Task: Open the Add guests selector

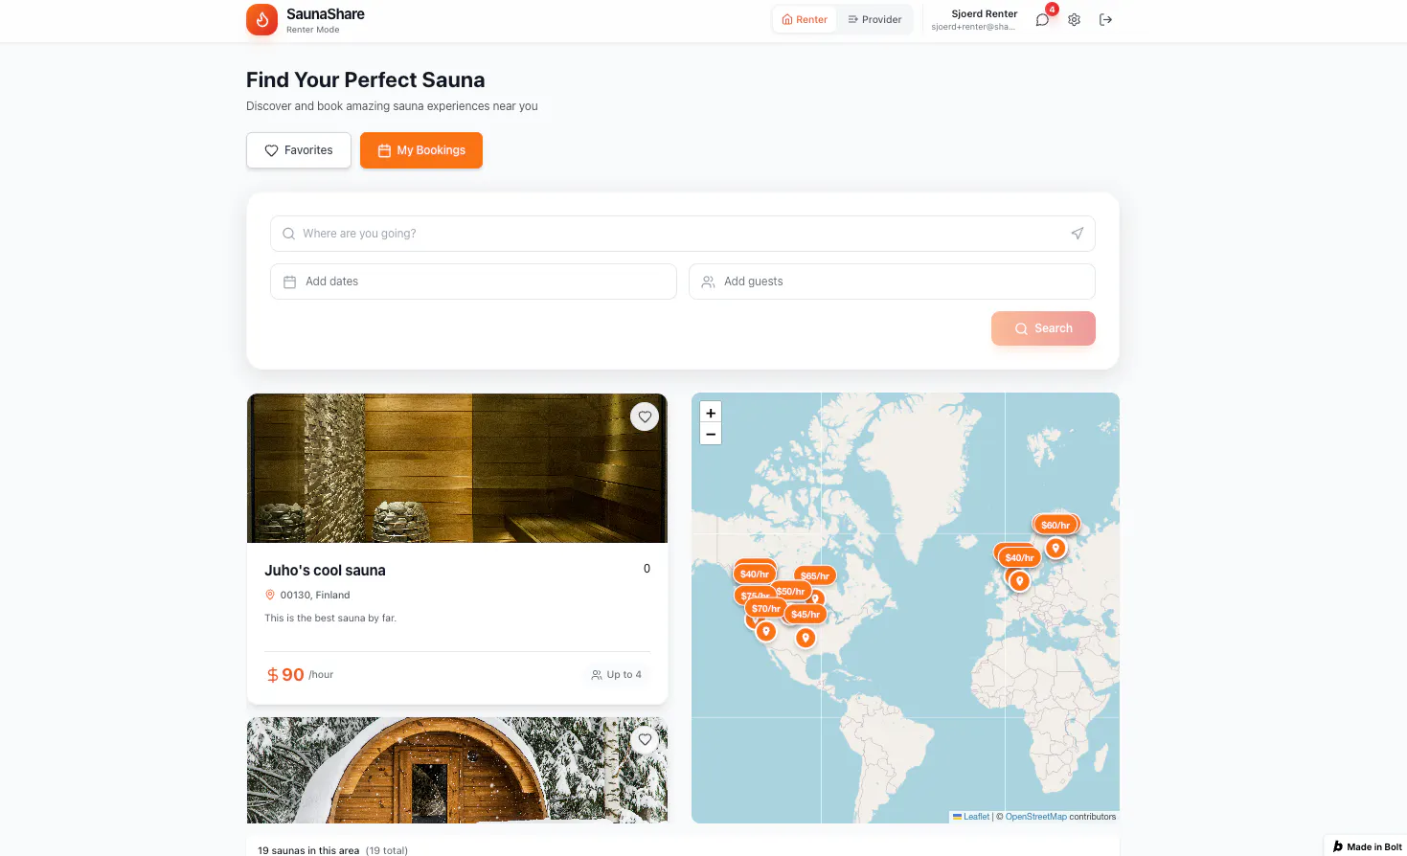Action: 892,281
